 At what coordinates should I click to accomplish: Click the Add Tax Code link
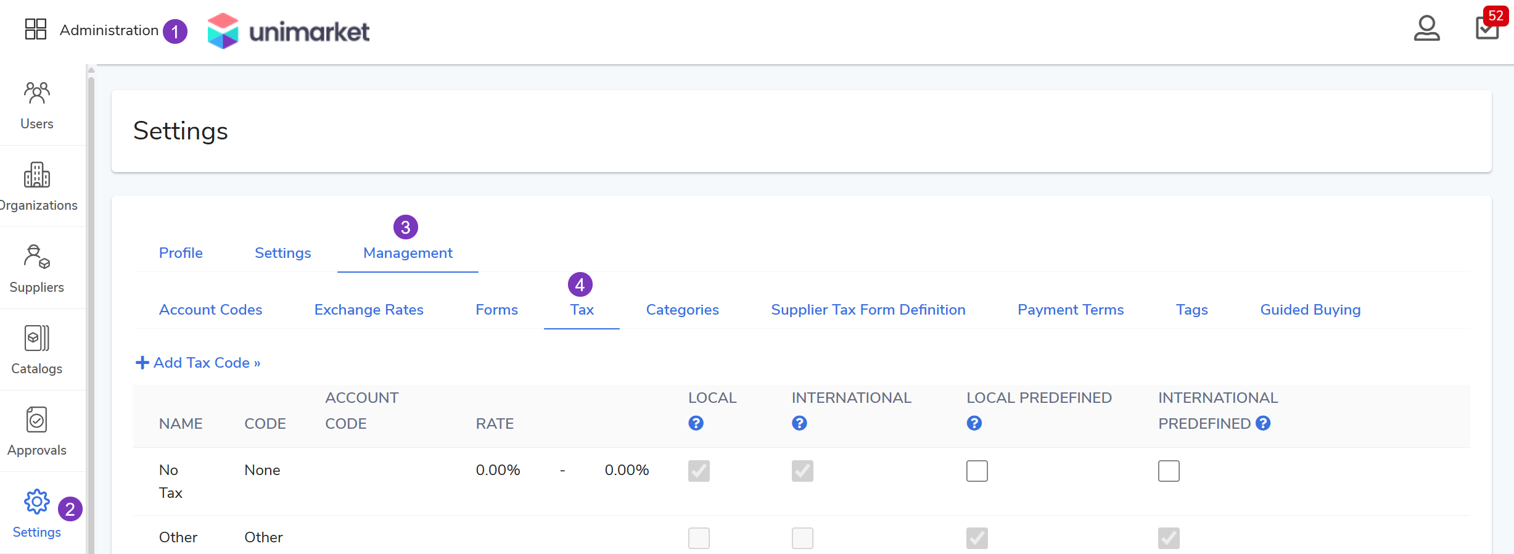pyautogui.click(x=198, y=363)
